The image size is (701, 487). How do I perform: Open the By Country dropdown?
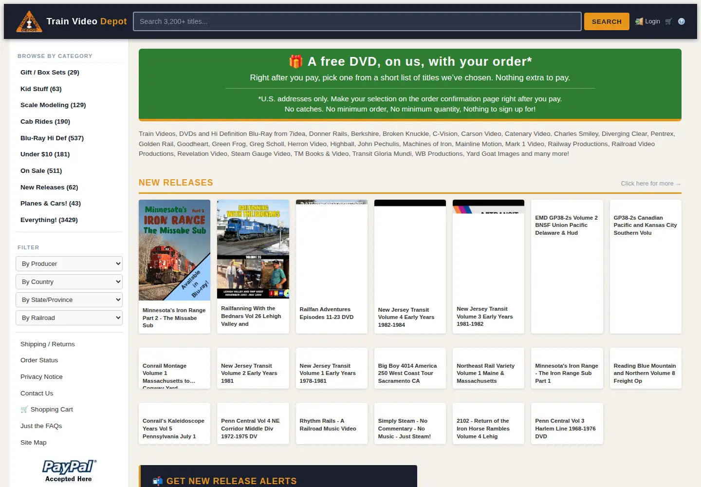click(x=69, y=282)
